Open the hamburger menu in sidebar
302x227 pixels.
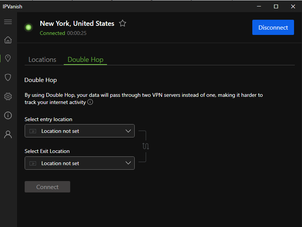point(8,22)
